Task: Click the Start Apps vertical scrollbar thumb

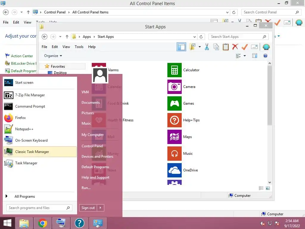Action: (x=269, y=95)
